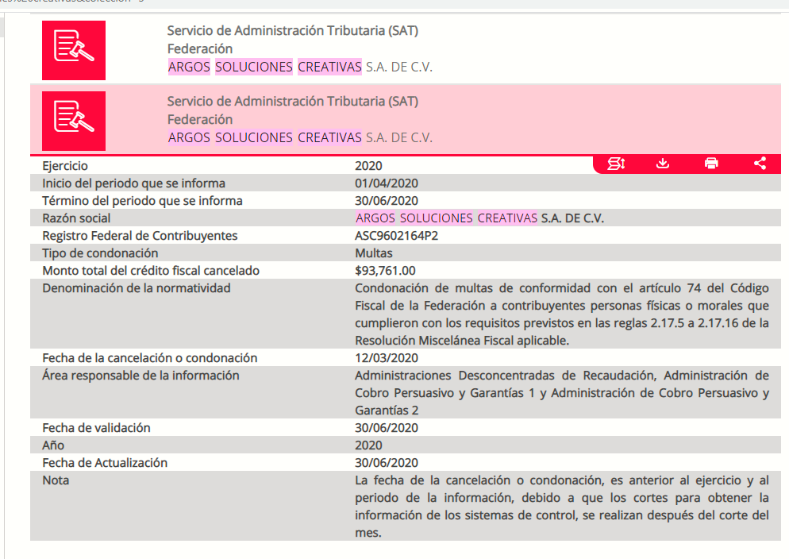Click the Nota row text
Viewport: 789px width, 559px height.
click(x=561, y=506)
